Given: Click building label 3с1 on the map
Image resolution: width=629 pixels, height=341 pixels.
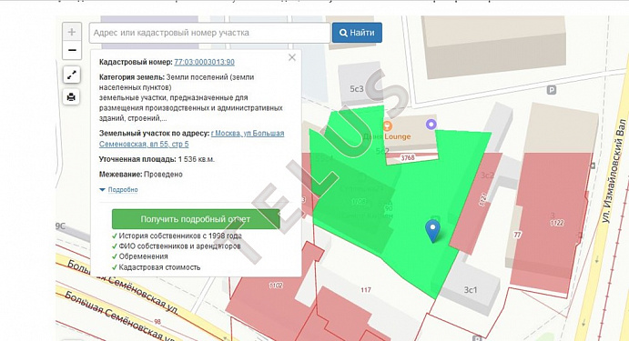Looking at the screenshot, I should (471, 290).
